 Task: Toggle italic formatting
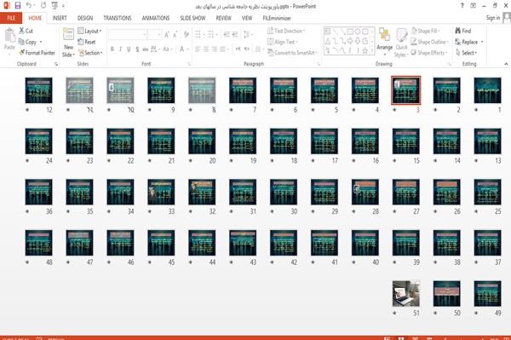coord(121,49)
